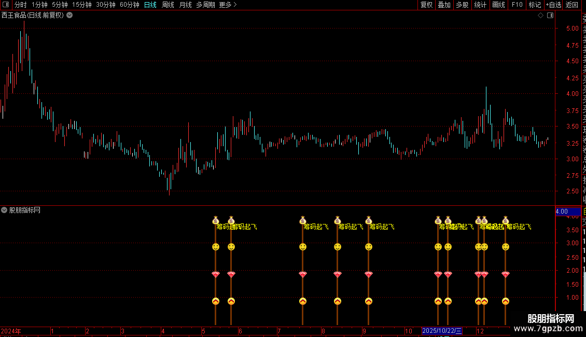Select the 5分钟 period
The width and height of the screenshot is (586, 337).
pyautogui.click(x=60, y=5)
